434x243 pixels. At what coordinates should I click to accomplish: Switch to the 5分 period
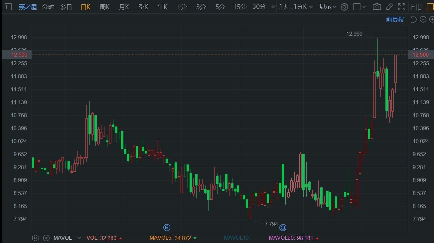(x=220, y=7)
